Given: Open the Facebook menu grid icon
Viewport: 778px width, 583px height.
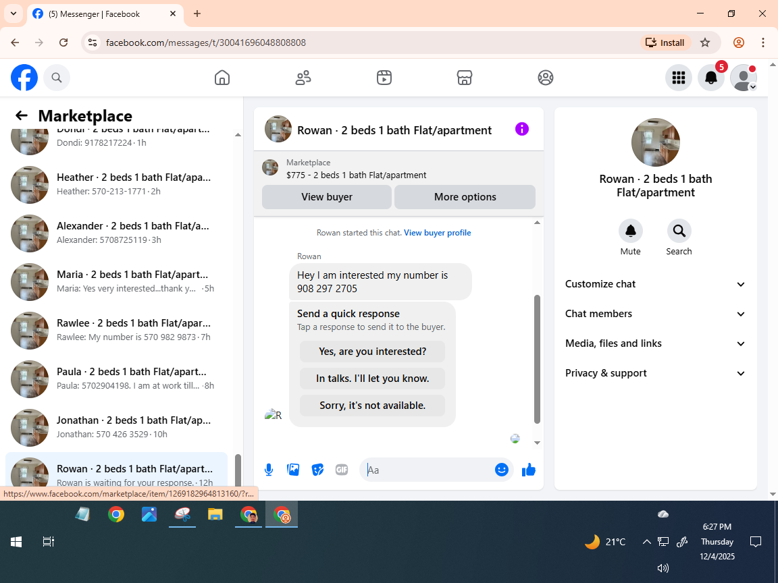Looking at the screenshot, I should (678, 78).
